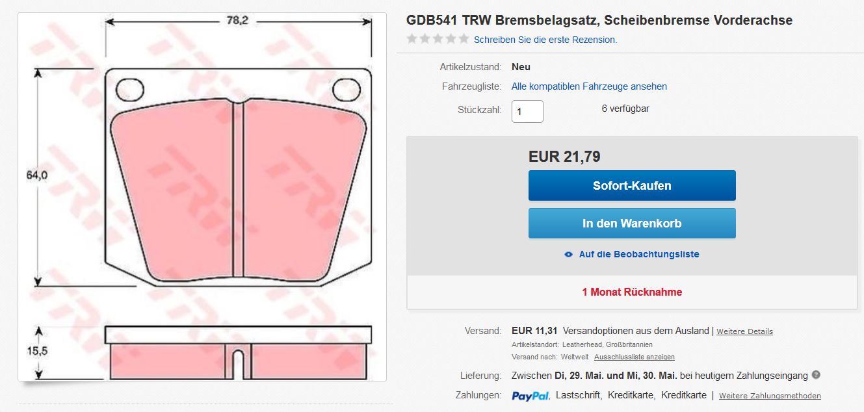This screenshot has width=864, height=412.
Task: Open Alle kompatiblen Fahrzeuge ansehen link
Action: [x=589, y=86]
